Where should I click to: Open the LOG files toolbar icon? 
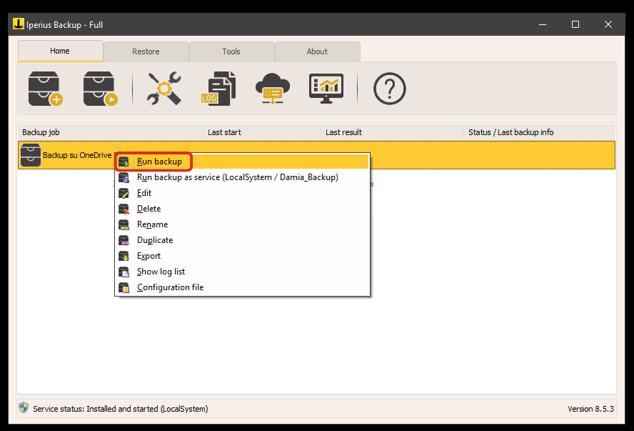tap(218, 89)
